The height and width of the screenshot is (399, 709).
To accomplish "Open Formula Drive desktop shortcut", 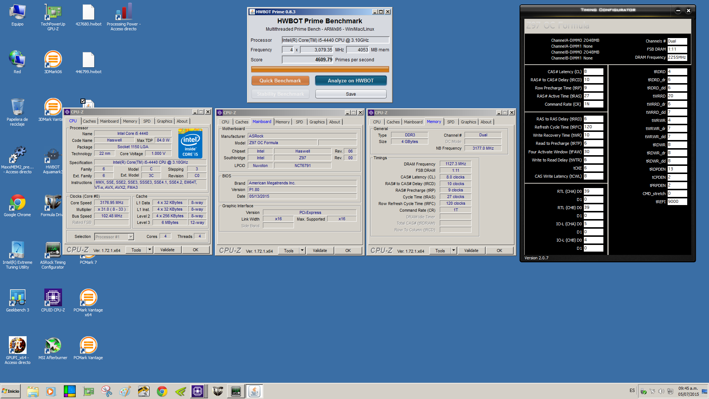I will pyautogui.click(x=53, y=206).
